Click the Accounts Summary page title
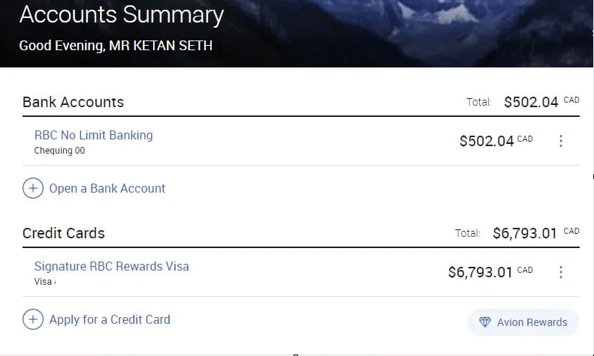594x356 pixels. (x=122, y=15)
